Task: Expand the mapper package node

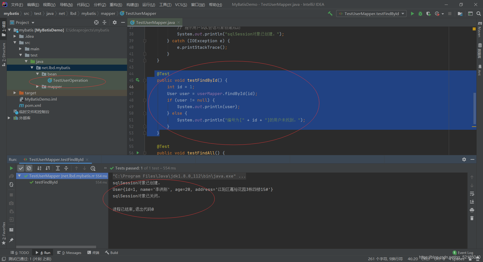Action: (37, 86)
